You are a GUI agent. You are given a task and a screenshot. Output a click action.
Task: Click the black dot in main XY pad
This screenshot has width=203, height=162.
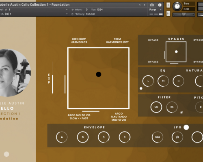pos(99,74)
